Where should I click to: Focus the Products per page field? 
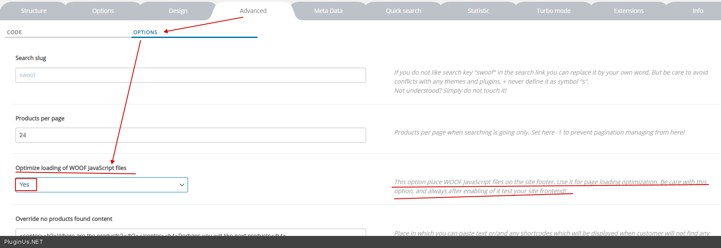[x=191, y=135]
